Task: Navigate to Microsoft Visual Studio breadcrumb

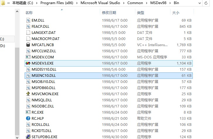Action: (100, 3)
